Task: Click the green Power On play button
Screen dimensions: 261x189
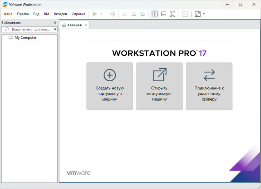Action: (95, 14)
